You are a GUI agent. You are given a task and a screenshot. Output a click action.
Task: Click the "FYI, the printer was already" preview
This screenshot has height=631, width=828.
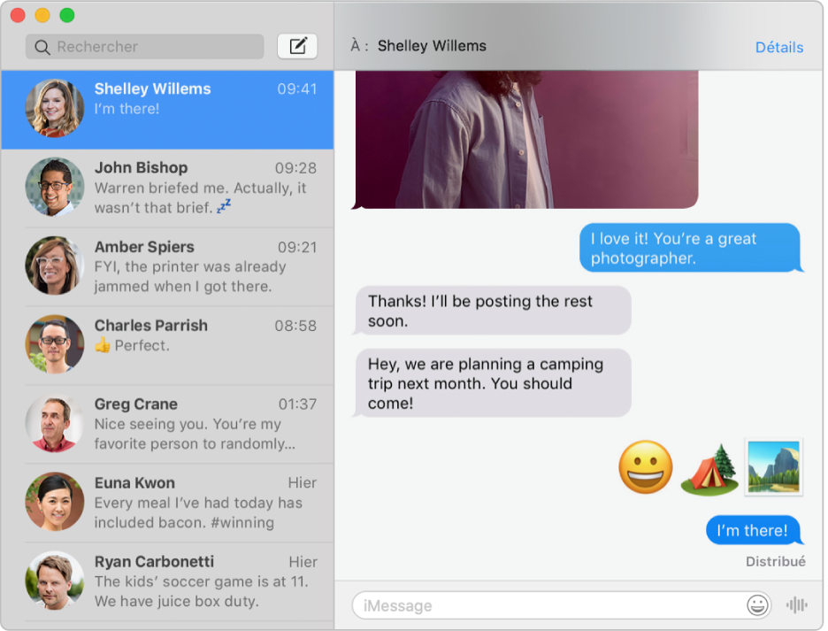[x=190, y=276]
